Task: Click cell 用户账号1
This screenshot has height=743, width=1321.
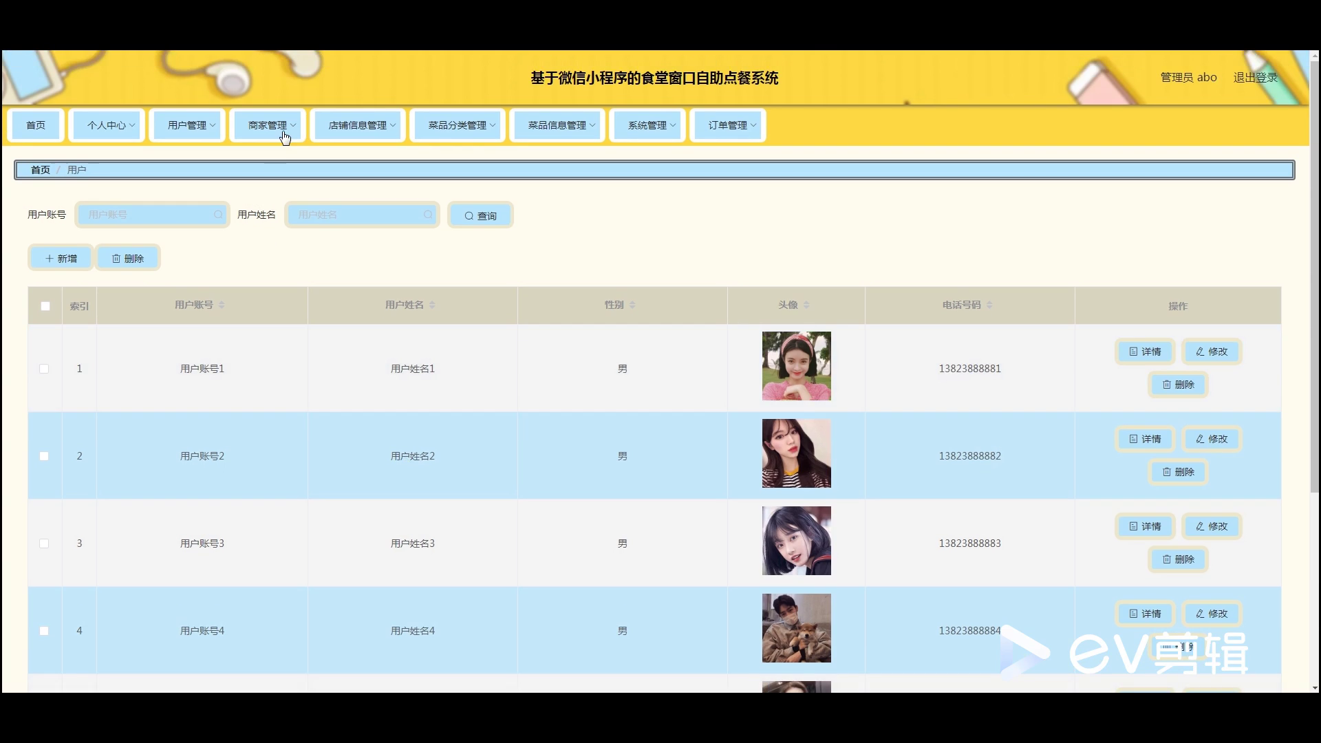Action: 202,369
